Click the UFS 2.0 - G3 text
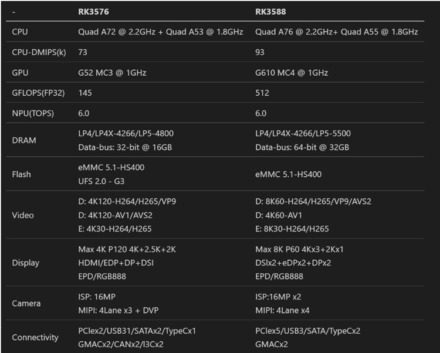 click(x=106, y=181)
